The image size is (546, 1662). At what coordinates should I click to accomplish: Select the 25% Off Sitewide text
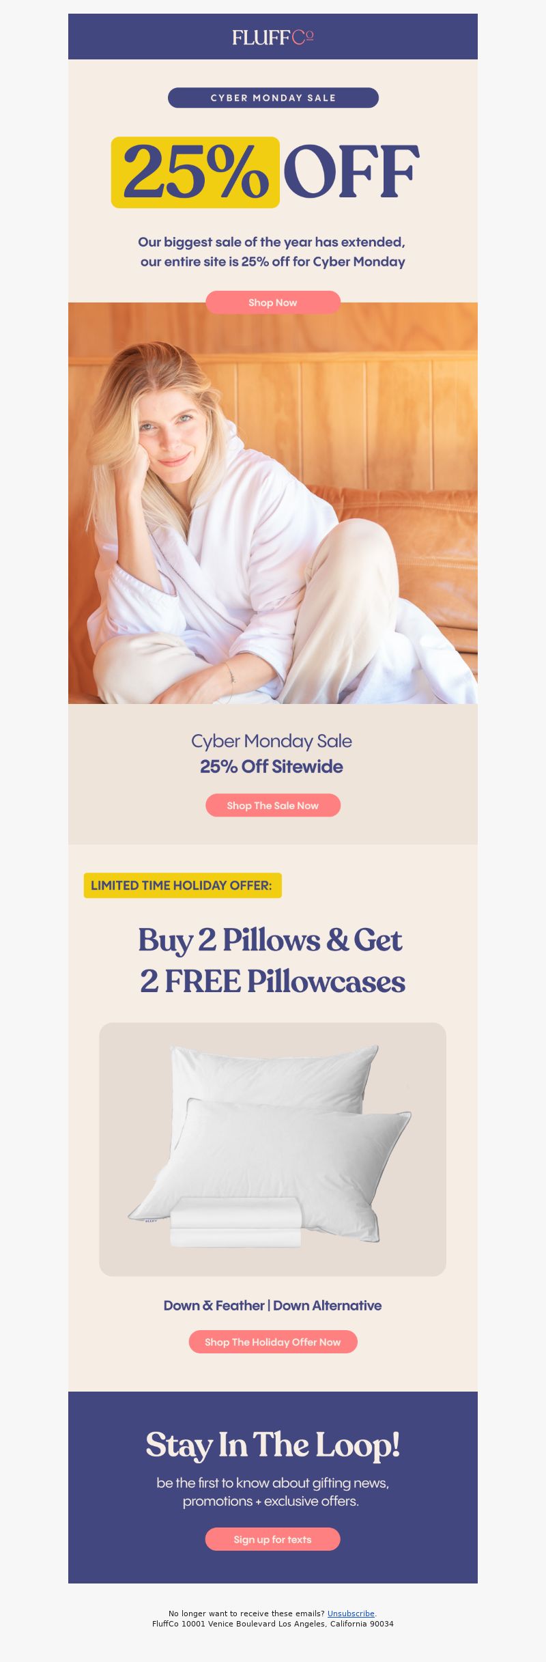[x=272, y=767]
